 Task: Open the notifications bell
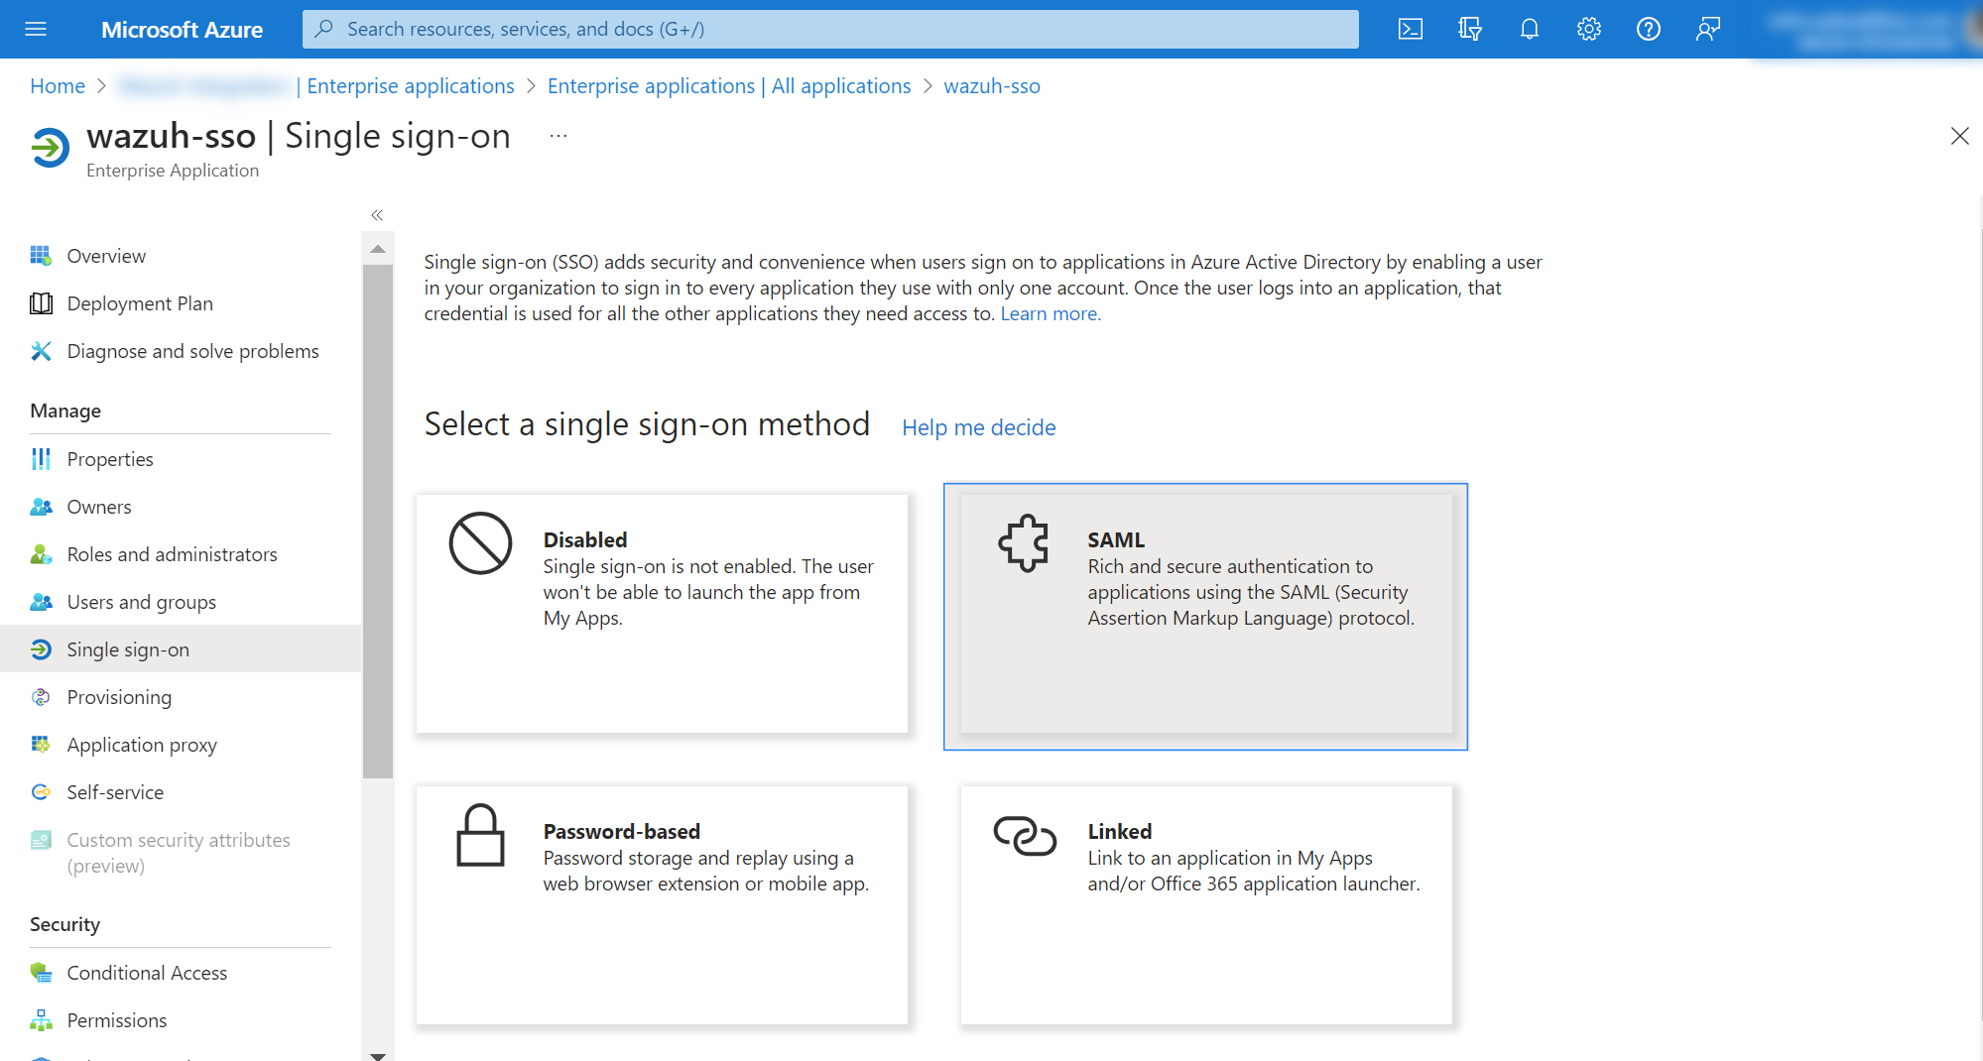tap(1529, 29)
